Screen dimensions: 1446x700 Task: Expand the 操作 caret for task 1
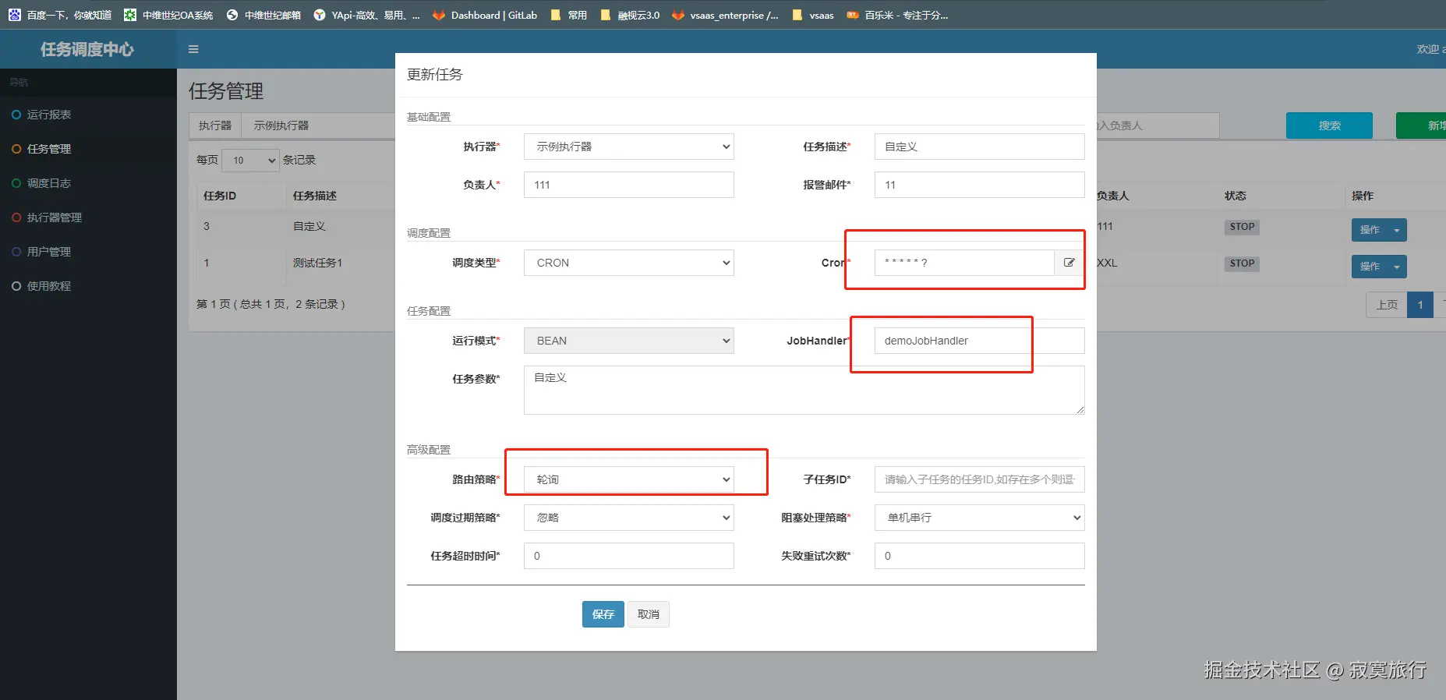click(x=1397, y=267)
